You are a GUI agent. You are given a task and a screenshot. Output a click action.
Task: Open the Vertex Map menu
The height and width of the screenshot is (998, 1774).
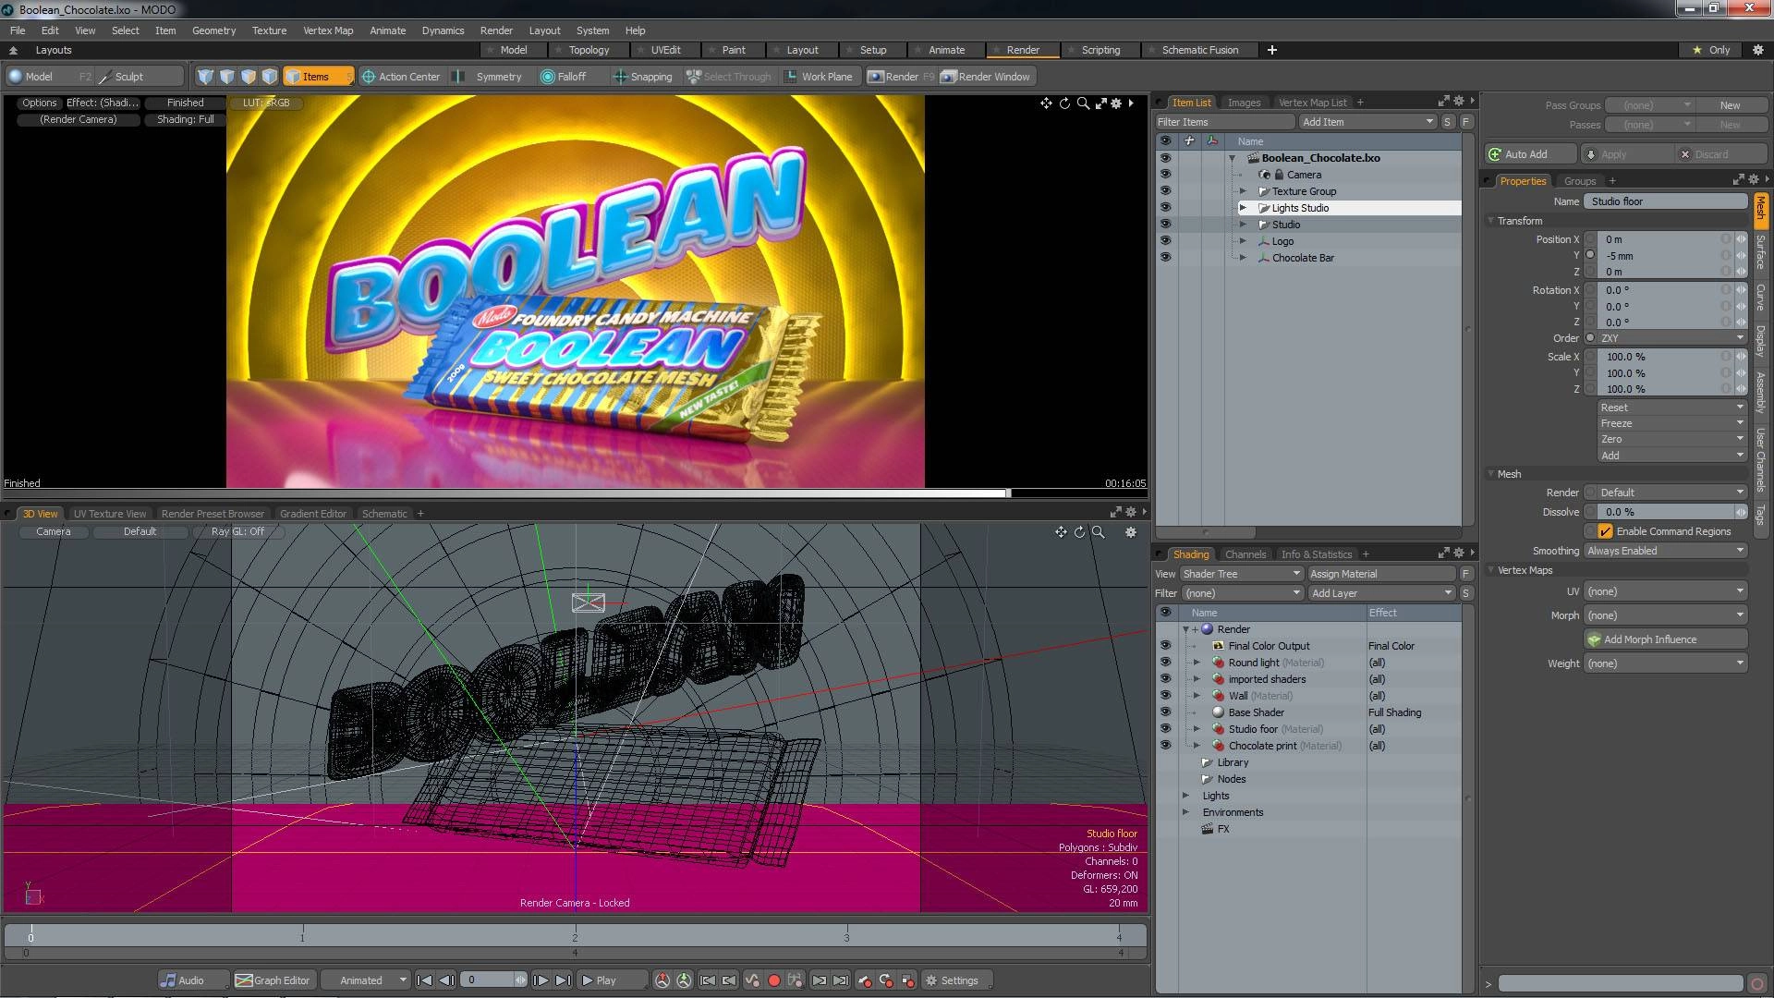click(x=328, y=30)
